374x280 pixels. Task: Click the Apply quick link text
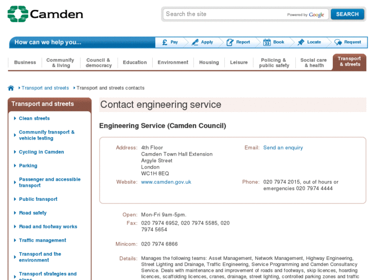click(207, 42)
